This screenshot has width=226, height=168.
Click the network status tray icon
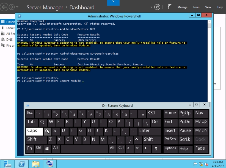[x=201, y=164]
